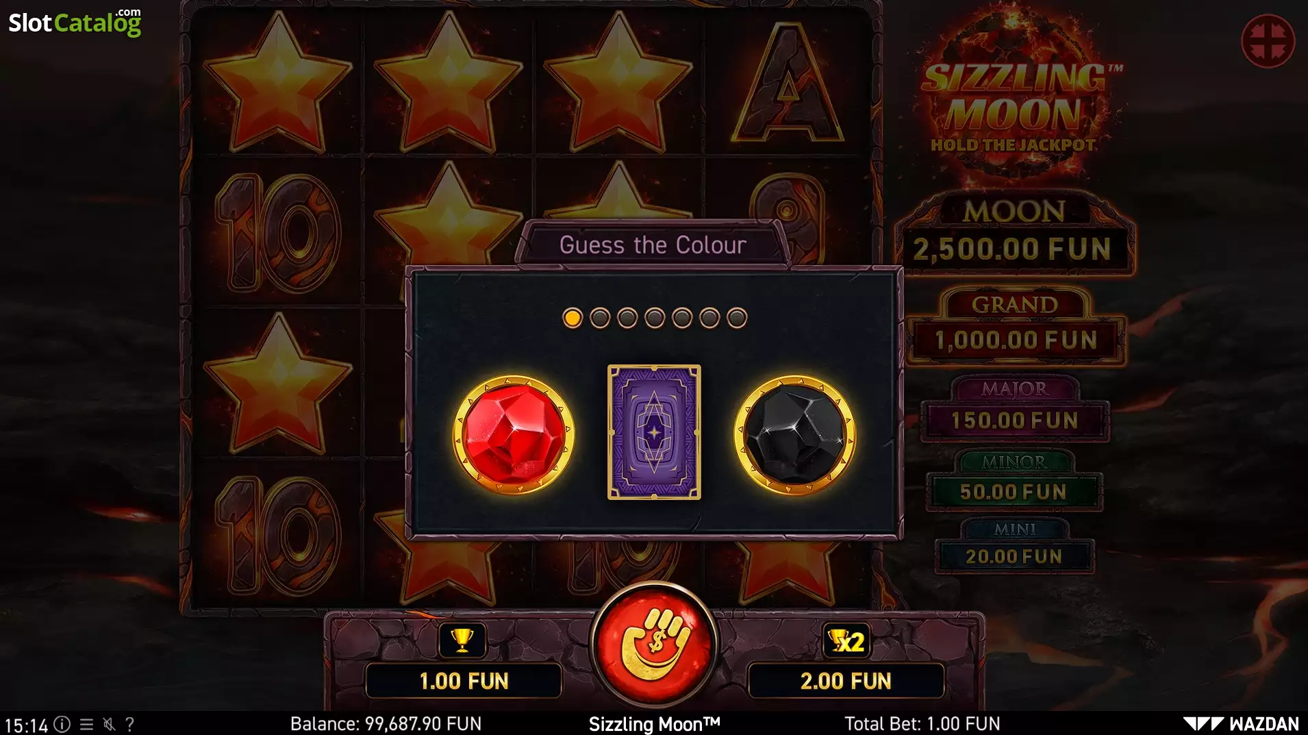Select the GRAND 1,000.00 FUN jackpot panel
Viewport: 1308px width, 735px height.
click(1016, 326)
